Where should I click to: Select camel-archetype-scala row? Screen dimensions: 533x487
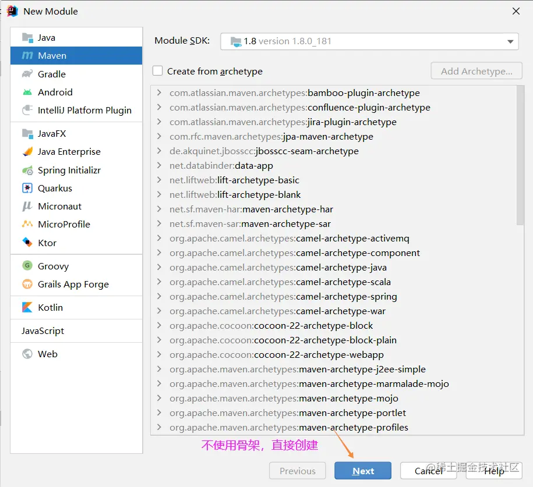[333, 282]
